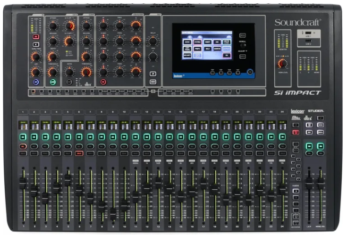Select channel 12 using its SEL button

[x=147, y=146]
